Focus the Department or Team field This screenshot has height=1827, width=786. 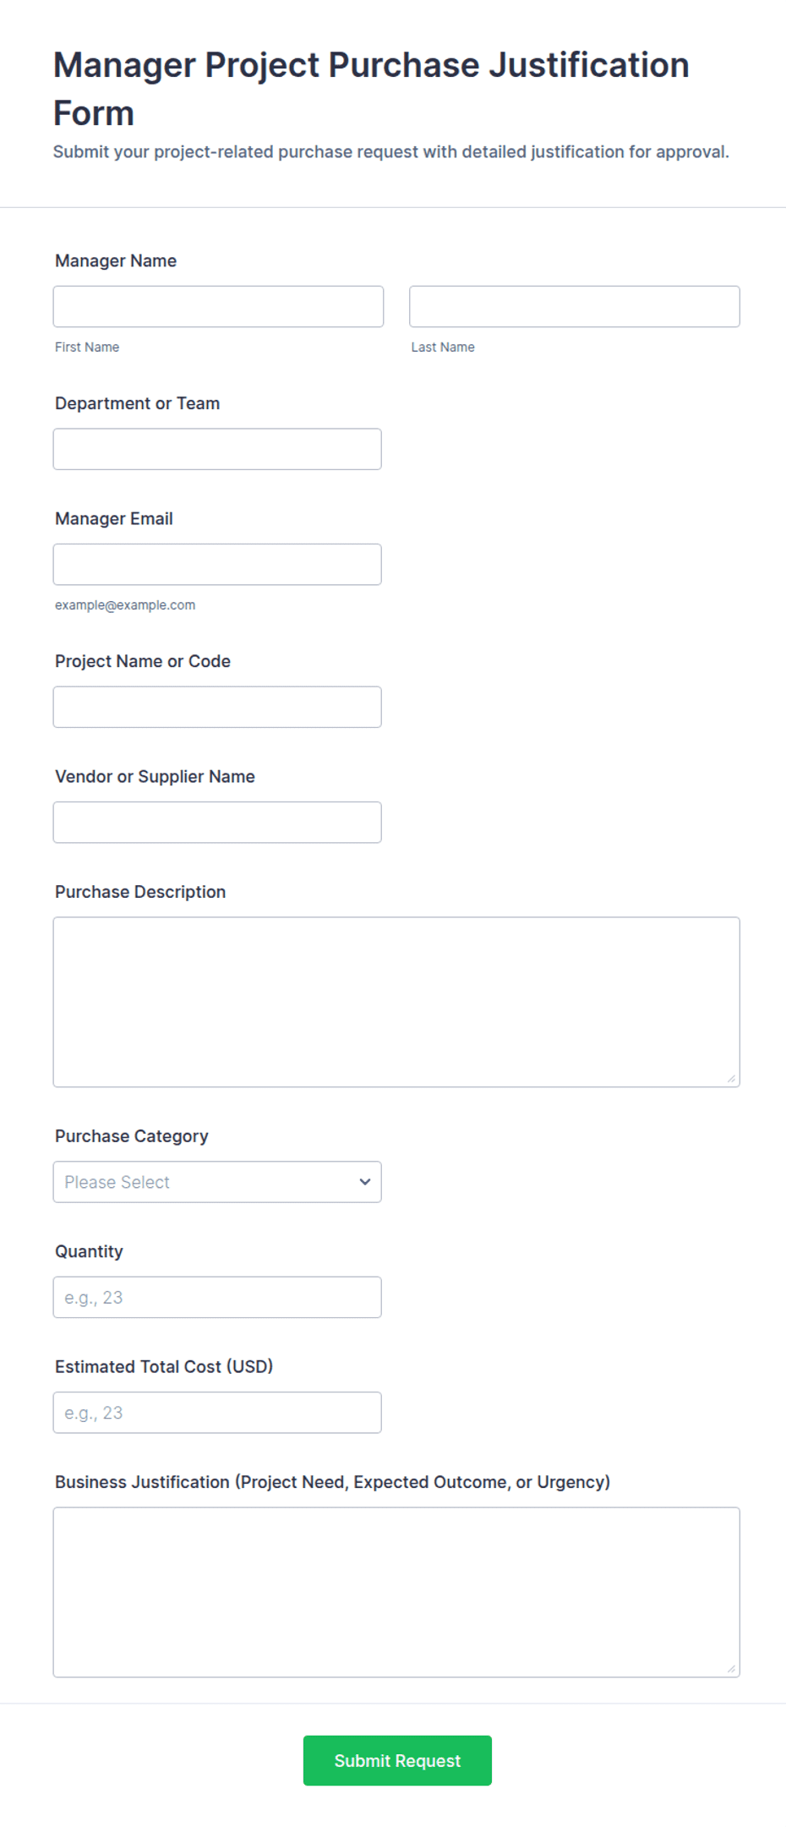217,449
